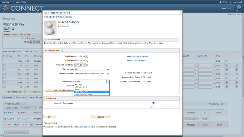This screenshot has height=137, width=244.
Task: Click the Home icon in header
Action: click(x=220, y=2)
